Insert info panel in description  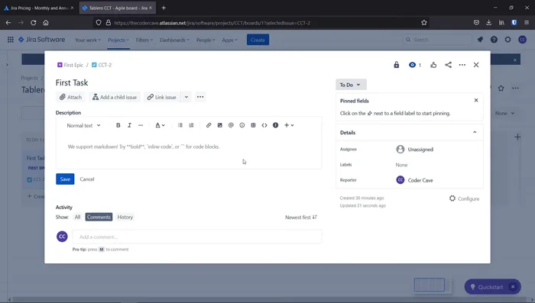tap(275, 125)
